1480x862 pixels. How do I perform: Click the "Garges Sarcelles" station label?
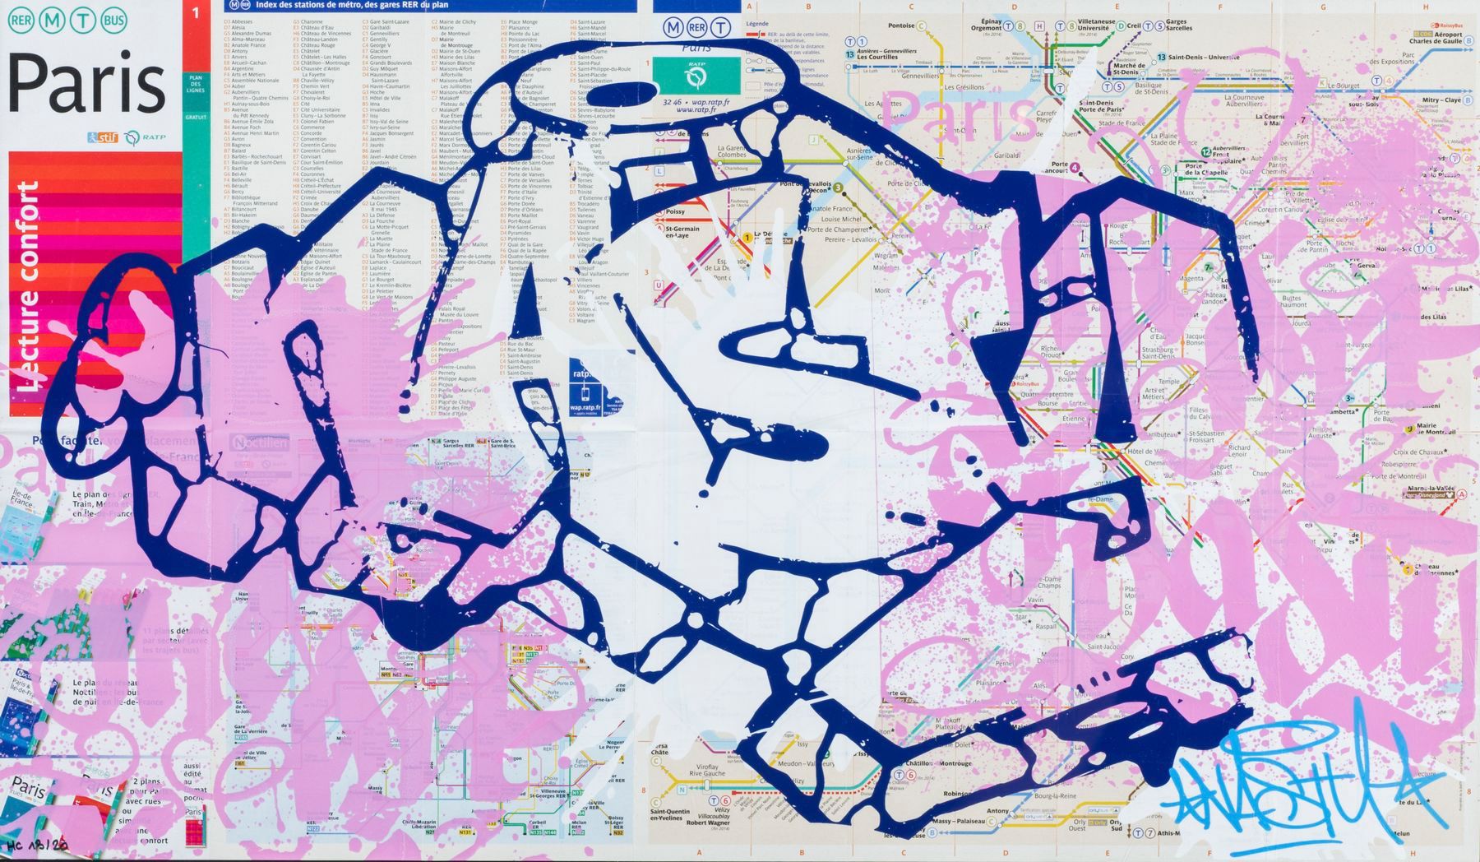click(x=1178, y=25)
